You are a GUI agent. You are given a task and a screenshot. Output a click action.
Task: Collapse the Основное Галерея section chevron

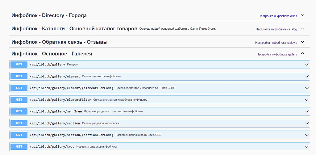click(302, 54)
